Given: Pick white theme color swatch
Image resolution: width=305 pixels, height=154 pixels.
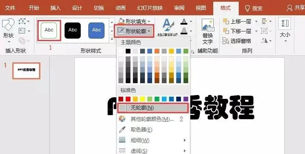Looking at the screenshot, I should click(x=121, y=51).
